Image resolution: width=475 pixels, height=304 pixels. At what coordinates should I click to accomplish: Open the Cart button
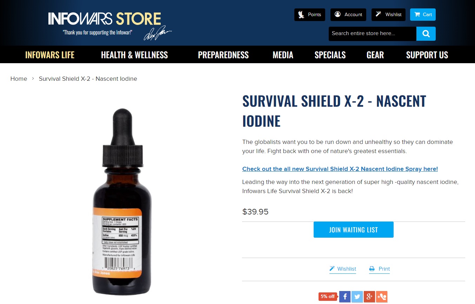423,15
